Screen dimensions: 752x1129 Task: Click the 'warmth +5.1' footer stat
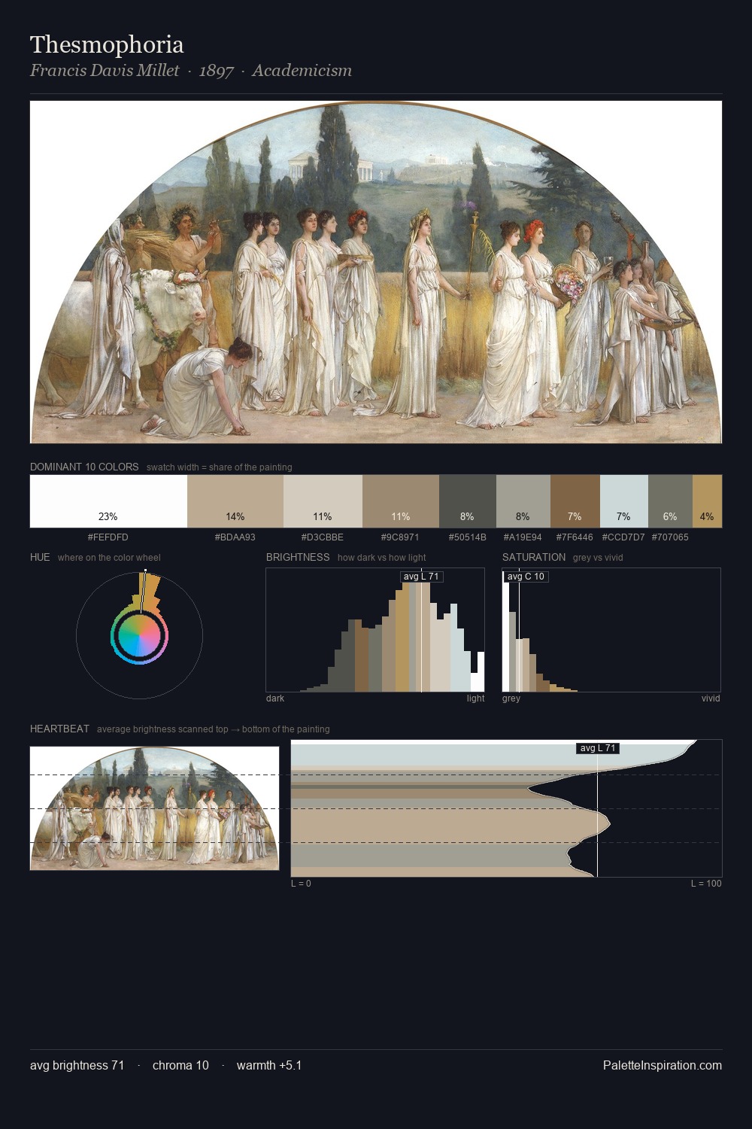269,1065
